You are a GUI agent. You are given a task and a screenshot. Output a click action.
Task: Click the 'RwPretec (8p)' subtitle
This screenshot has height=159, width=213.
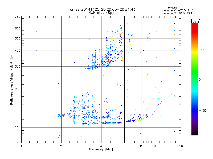101,13
